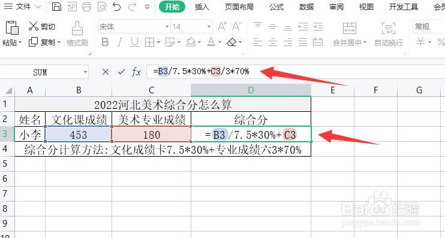Open the 公式 ribbon tab
This screenshot has height=238, width=445.
point(276,7)
